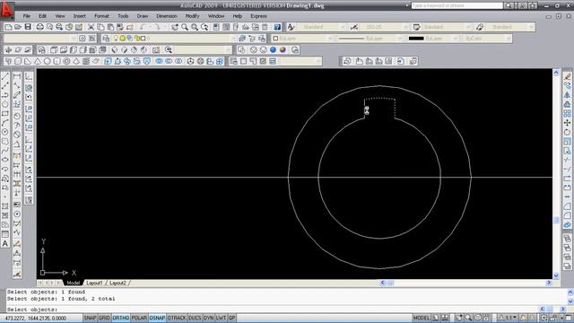Click the Cone solid modeling icon
The image size is (574, 323).
pos(38,61)
